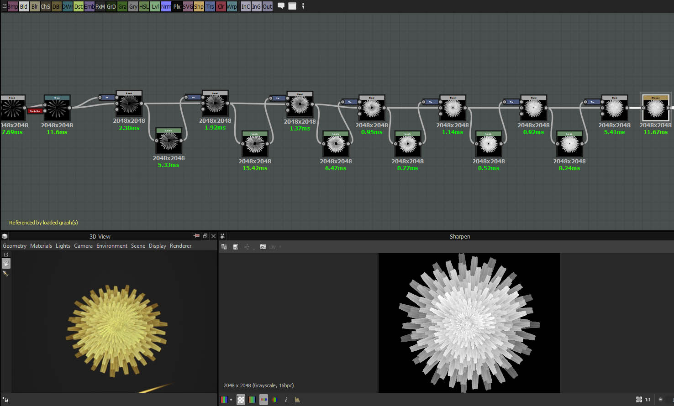Click the save bitmap icon in the 2D view toolbar

pos(236,247)
